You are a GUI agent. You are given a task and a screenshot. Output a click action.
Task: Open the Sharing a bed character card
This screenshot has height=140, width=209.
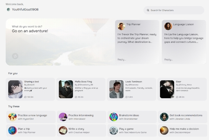point(31,89)
